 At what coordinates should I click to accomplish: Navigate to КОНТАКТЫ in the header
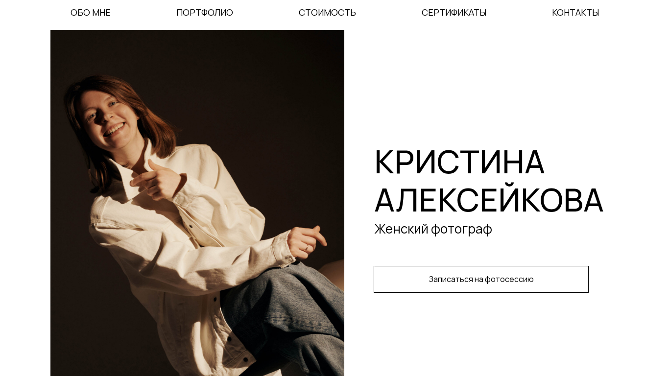tap(575, 13)
